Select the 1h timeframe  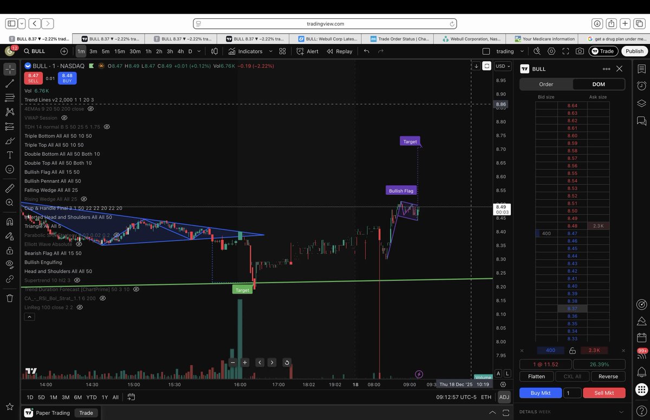148,51
